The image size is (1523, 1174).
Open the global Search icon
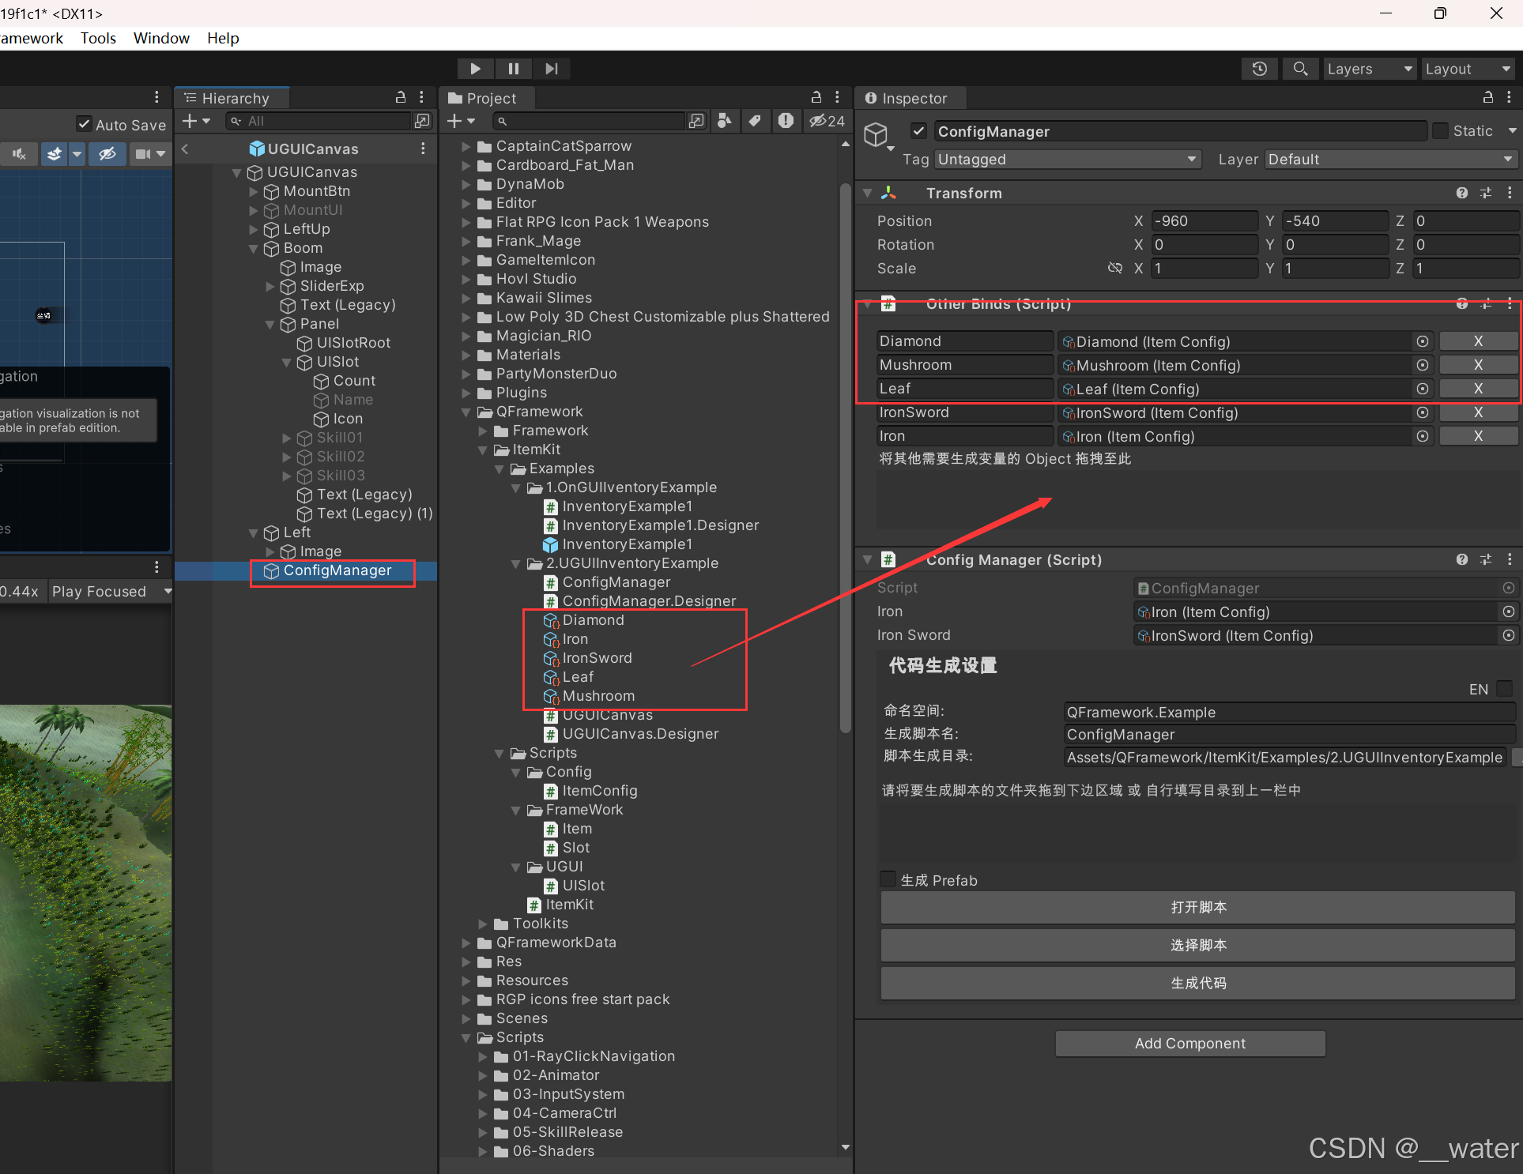pos(1300,69)
